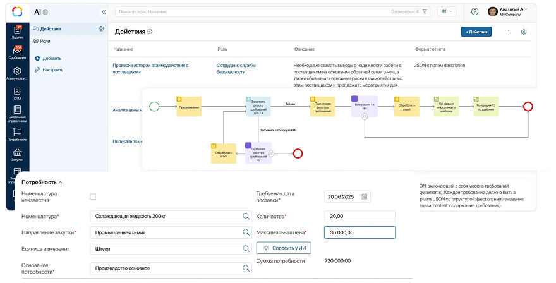This screenshot has height=283, width=556.
Task: Click search icon in Номенклатура field
Action: 246,216
